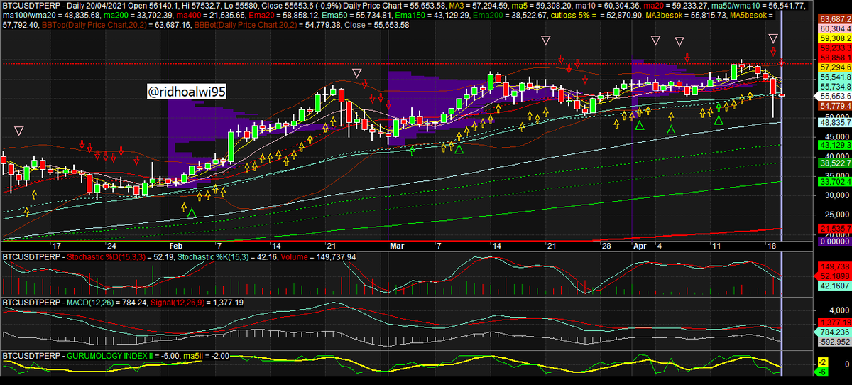
Task: Click the Ema200 = 38,522.67 legend text
Action: point(508,15)
